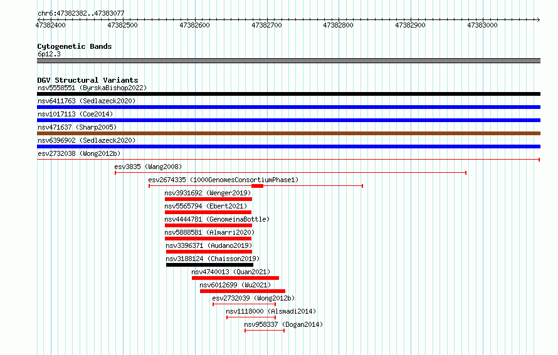Viewport: 558px width, 355px height.
Task: Select the gray 6p12.3 cytogenetic band bar
Action: pos(288,61)
